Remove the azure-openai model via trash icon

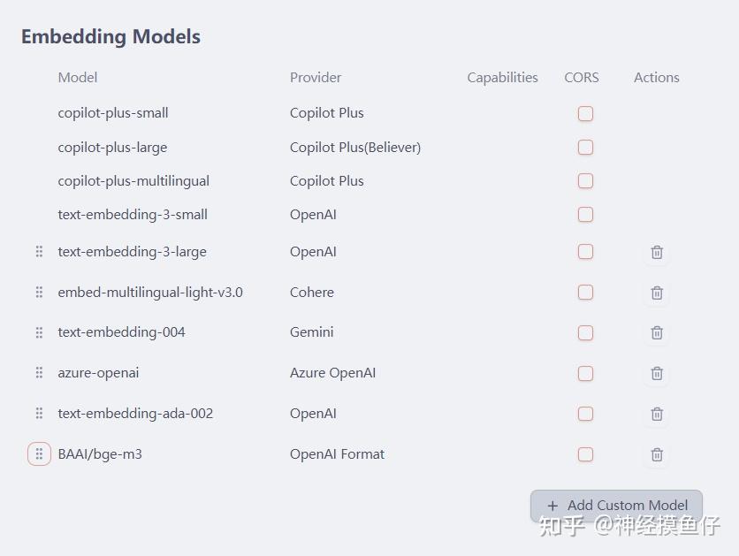(x=657, y=374)
